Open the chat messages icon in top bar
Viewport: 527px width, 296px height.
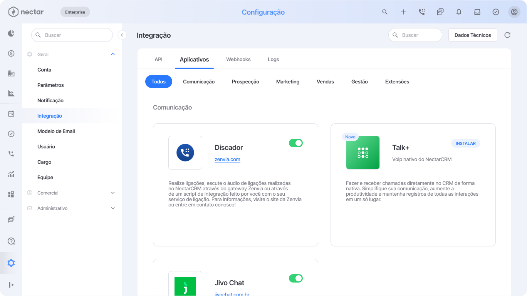(440, 12)
